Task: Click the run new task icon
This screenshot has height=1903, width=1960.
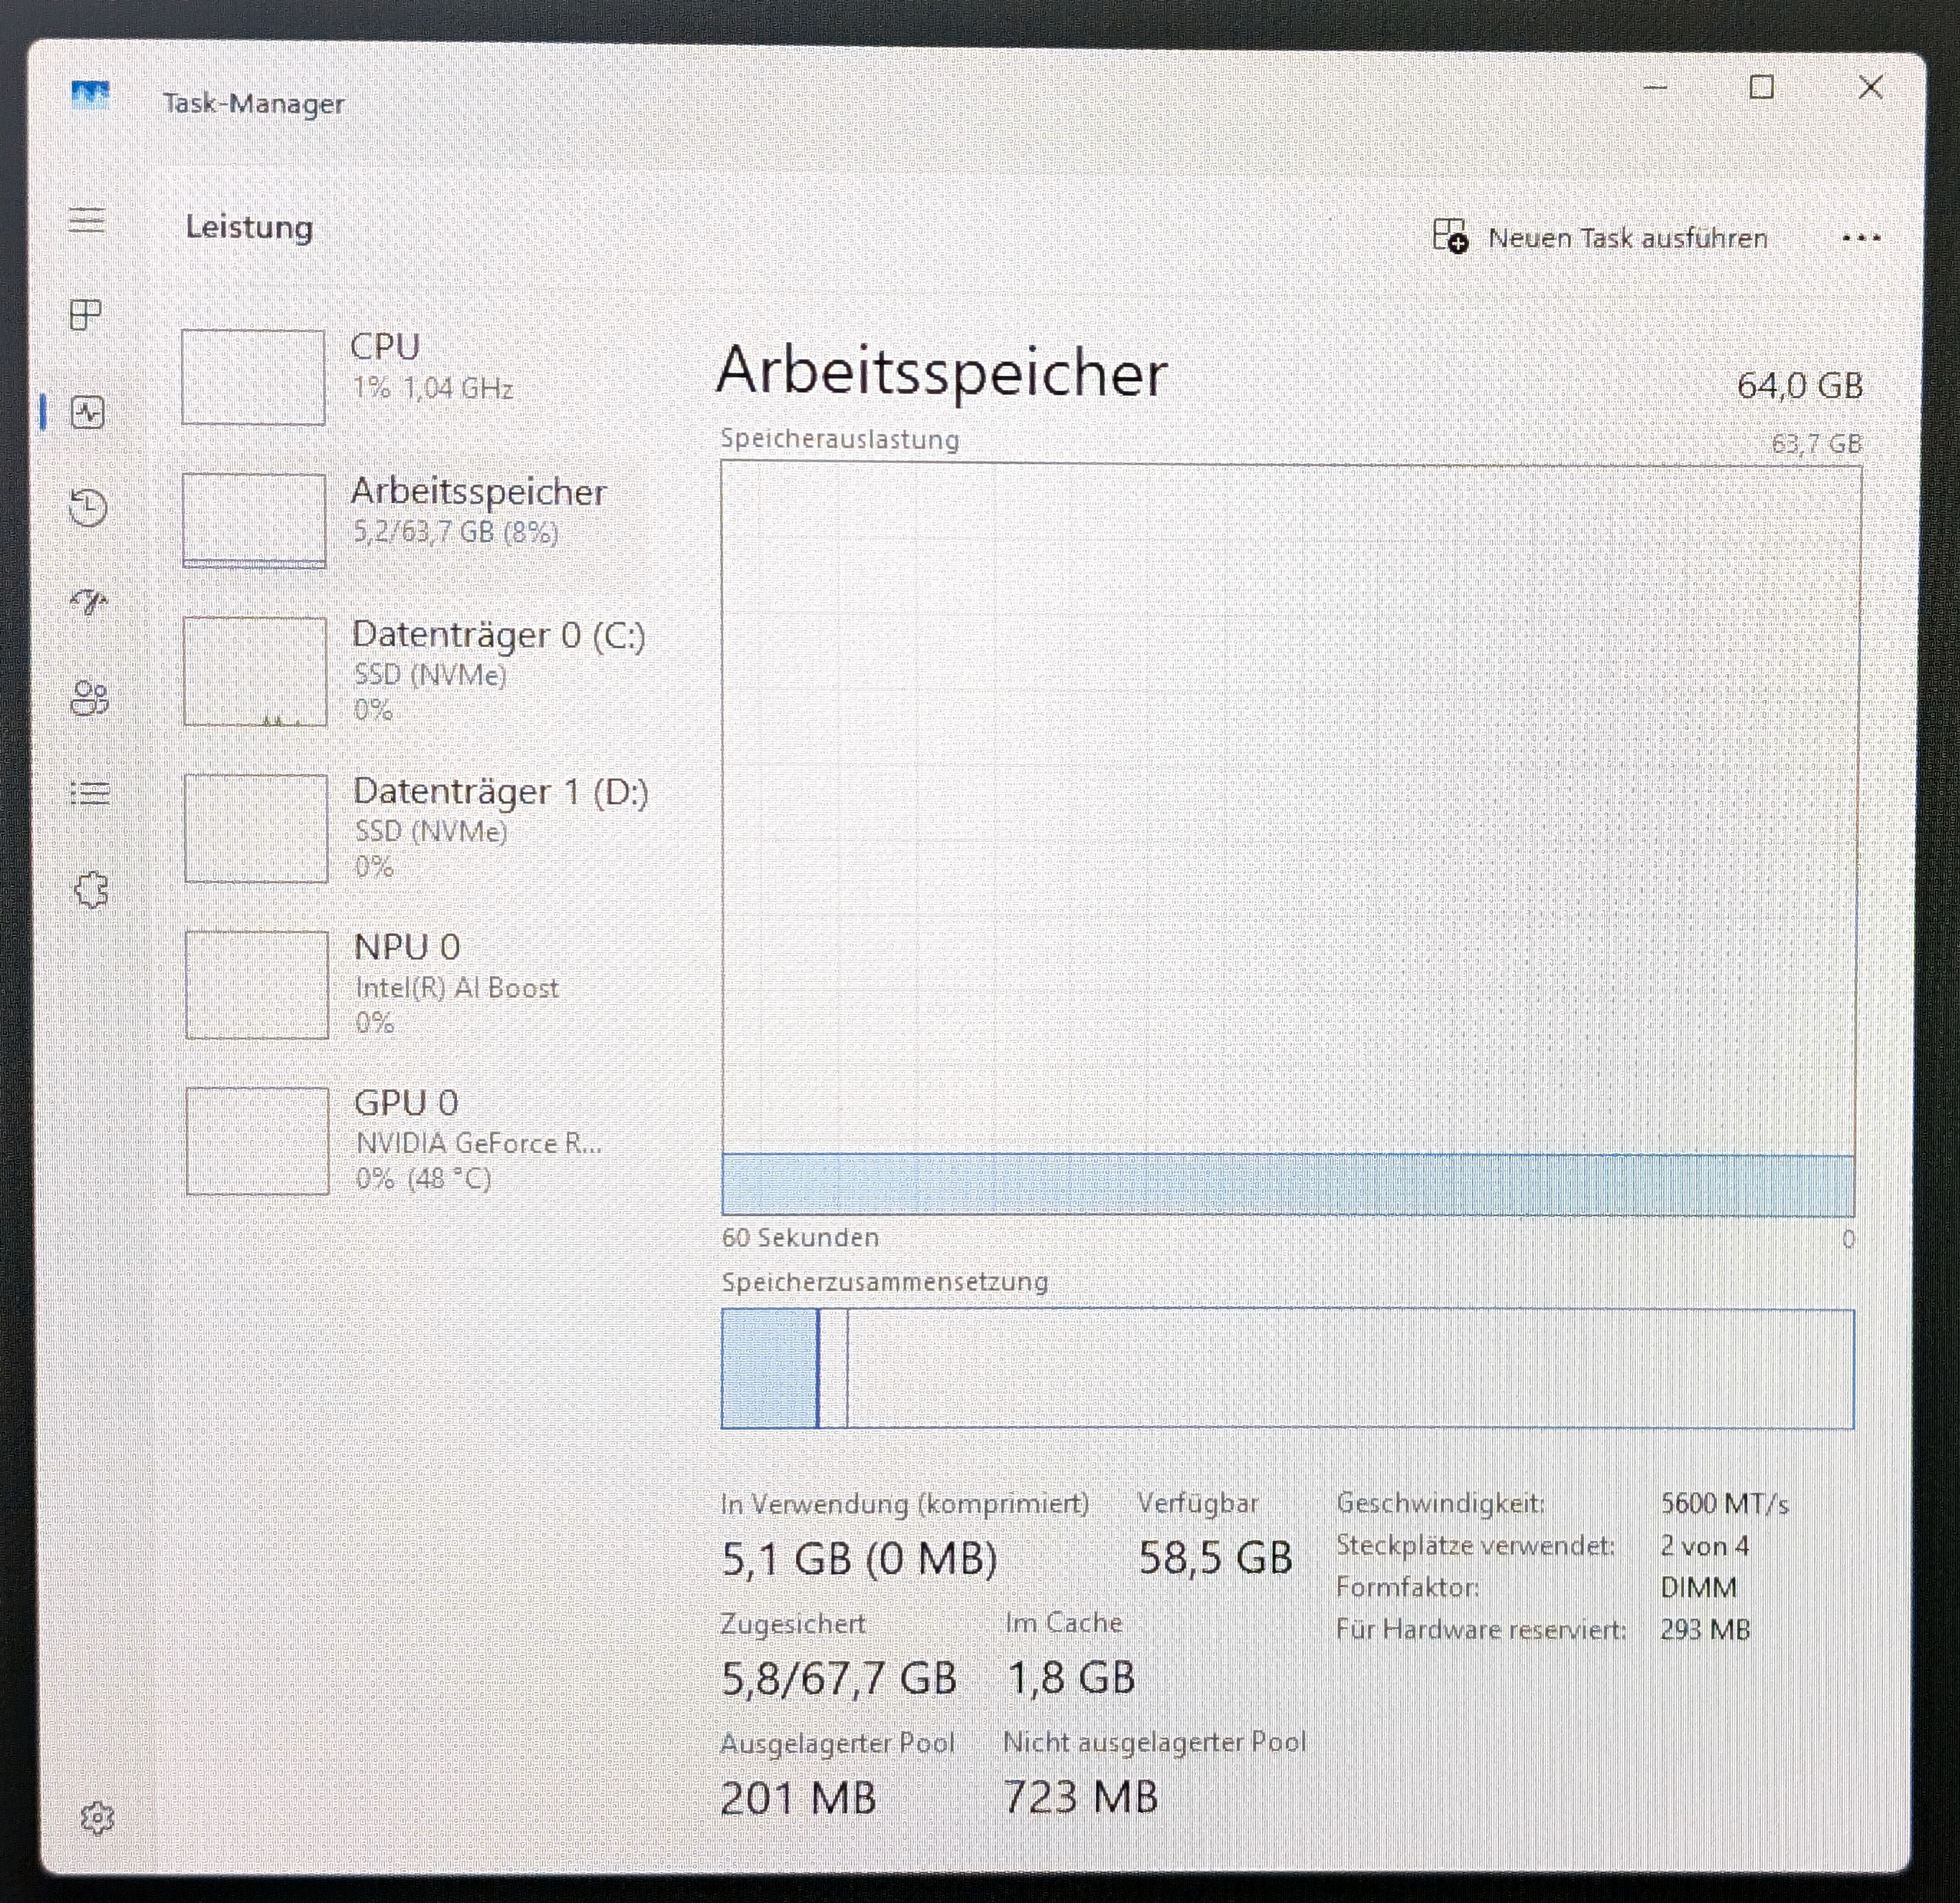Action: tap(1450, 237)
